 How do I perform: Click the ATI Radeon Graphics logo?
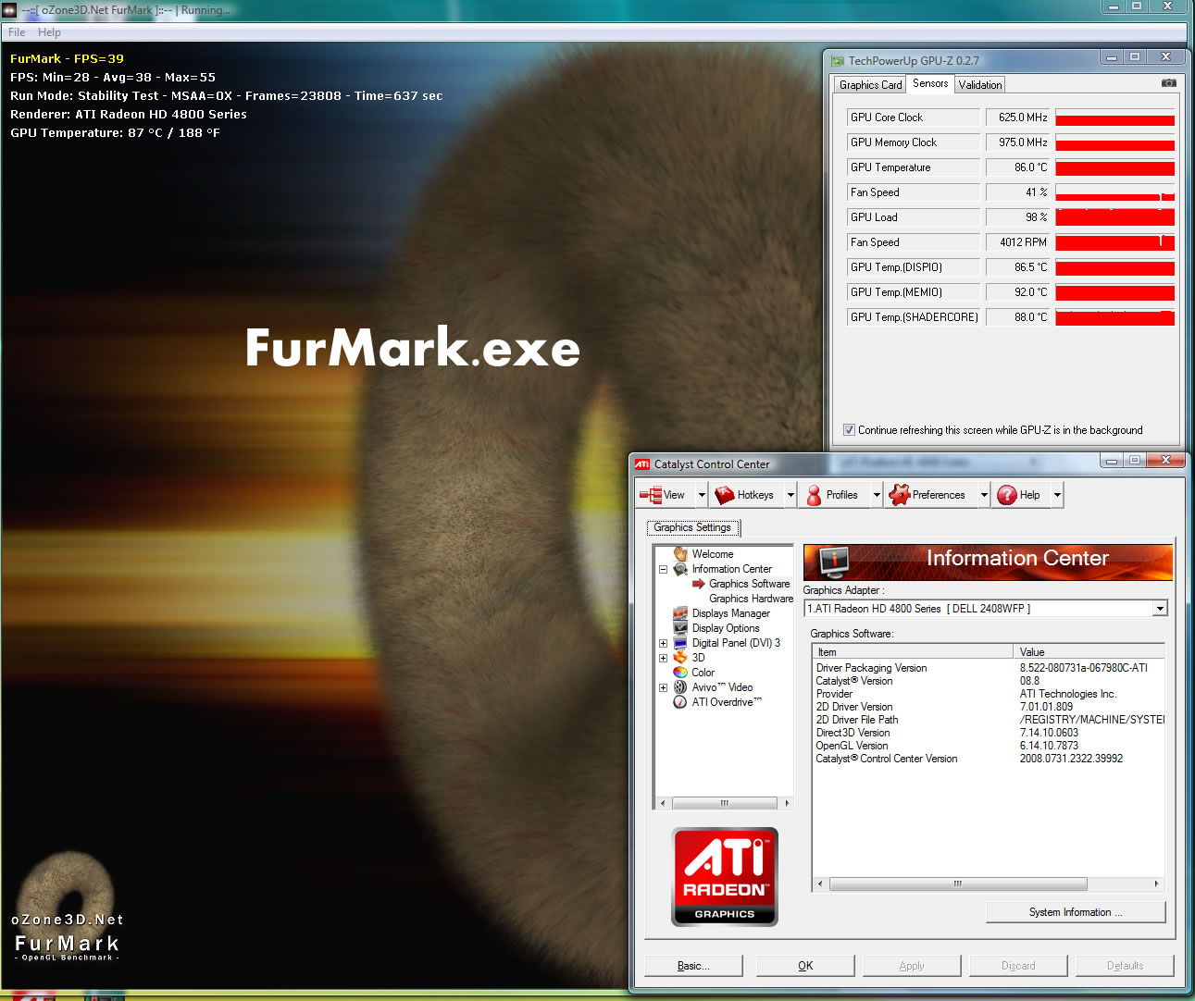725,876
